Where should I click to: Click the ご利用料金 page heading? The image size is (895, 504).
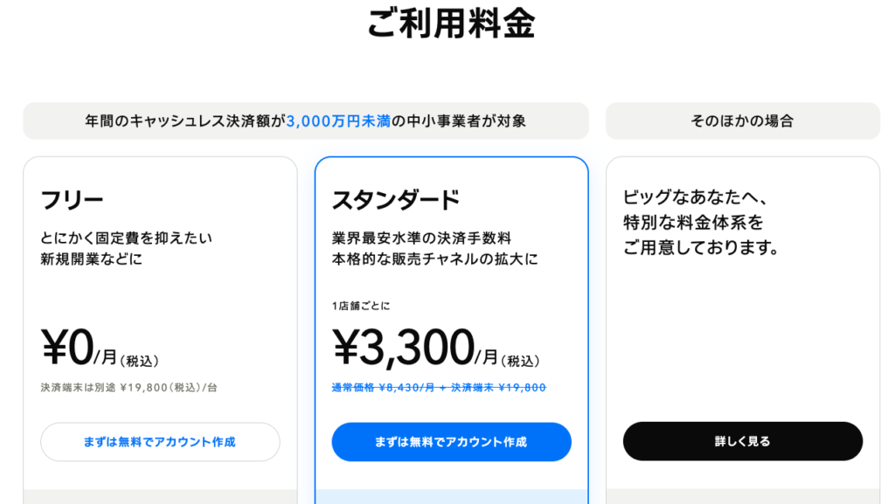[451, 24]
